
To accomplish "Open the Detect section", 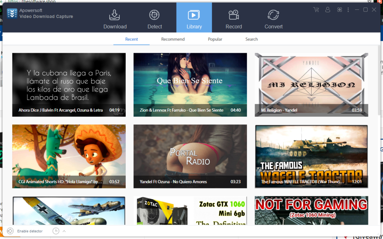I will (154, 19).
